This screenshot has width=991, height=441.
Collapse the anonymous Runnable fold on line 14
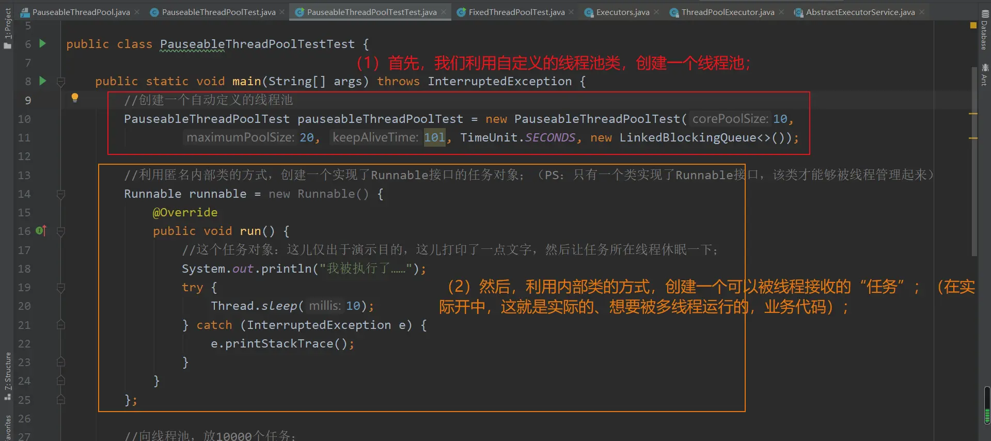61,194
